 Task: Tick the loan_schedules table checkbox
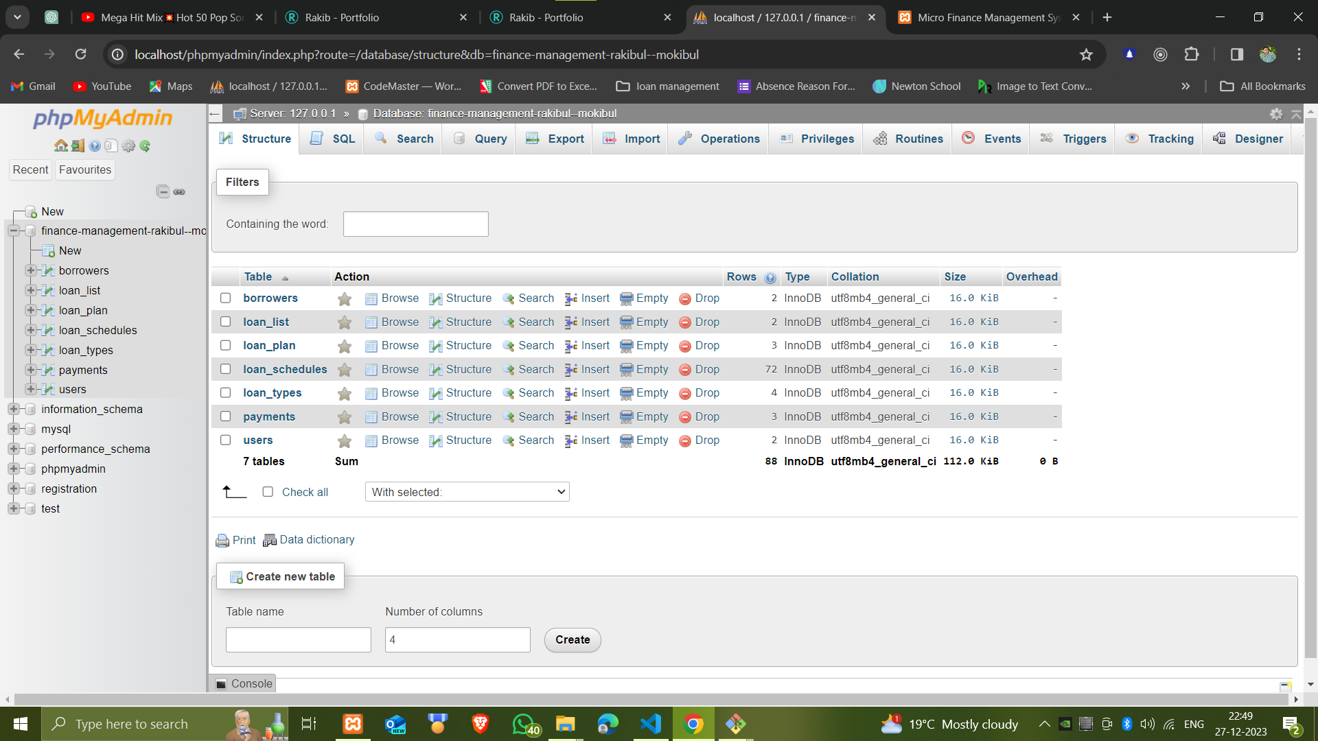[x=225, y=368]
